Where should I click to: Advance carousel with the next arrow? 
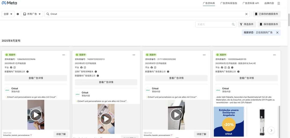(x=271, y=130)
